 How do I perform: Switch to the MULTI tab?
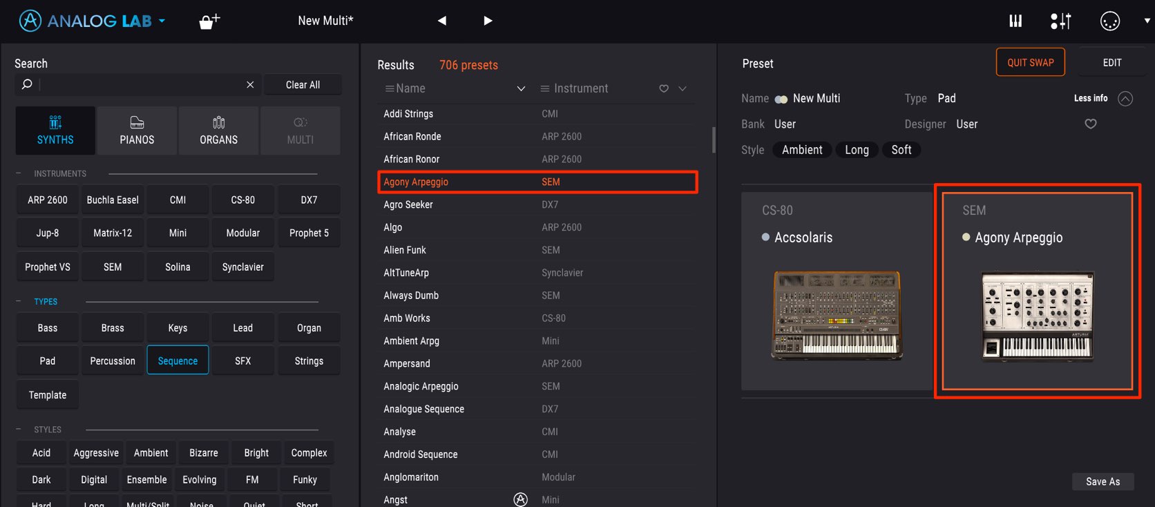(x=300, y=131)
